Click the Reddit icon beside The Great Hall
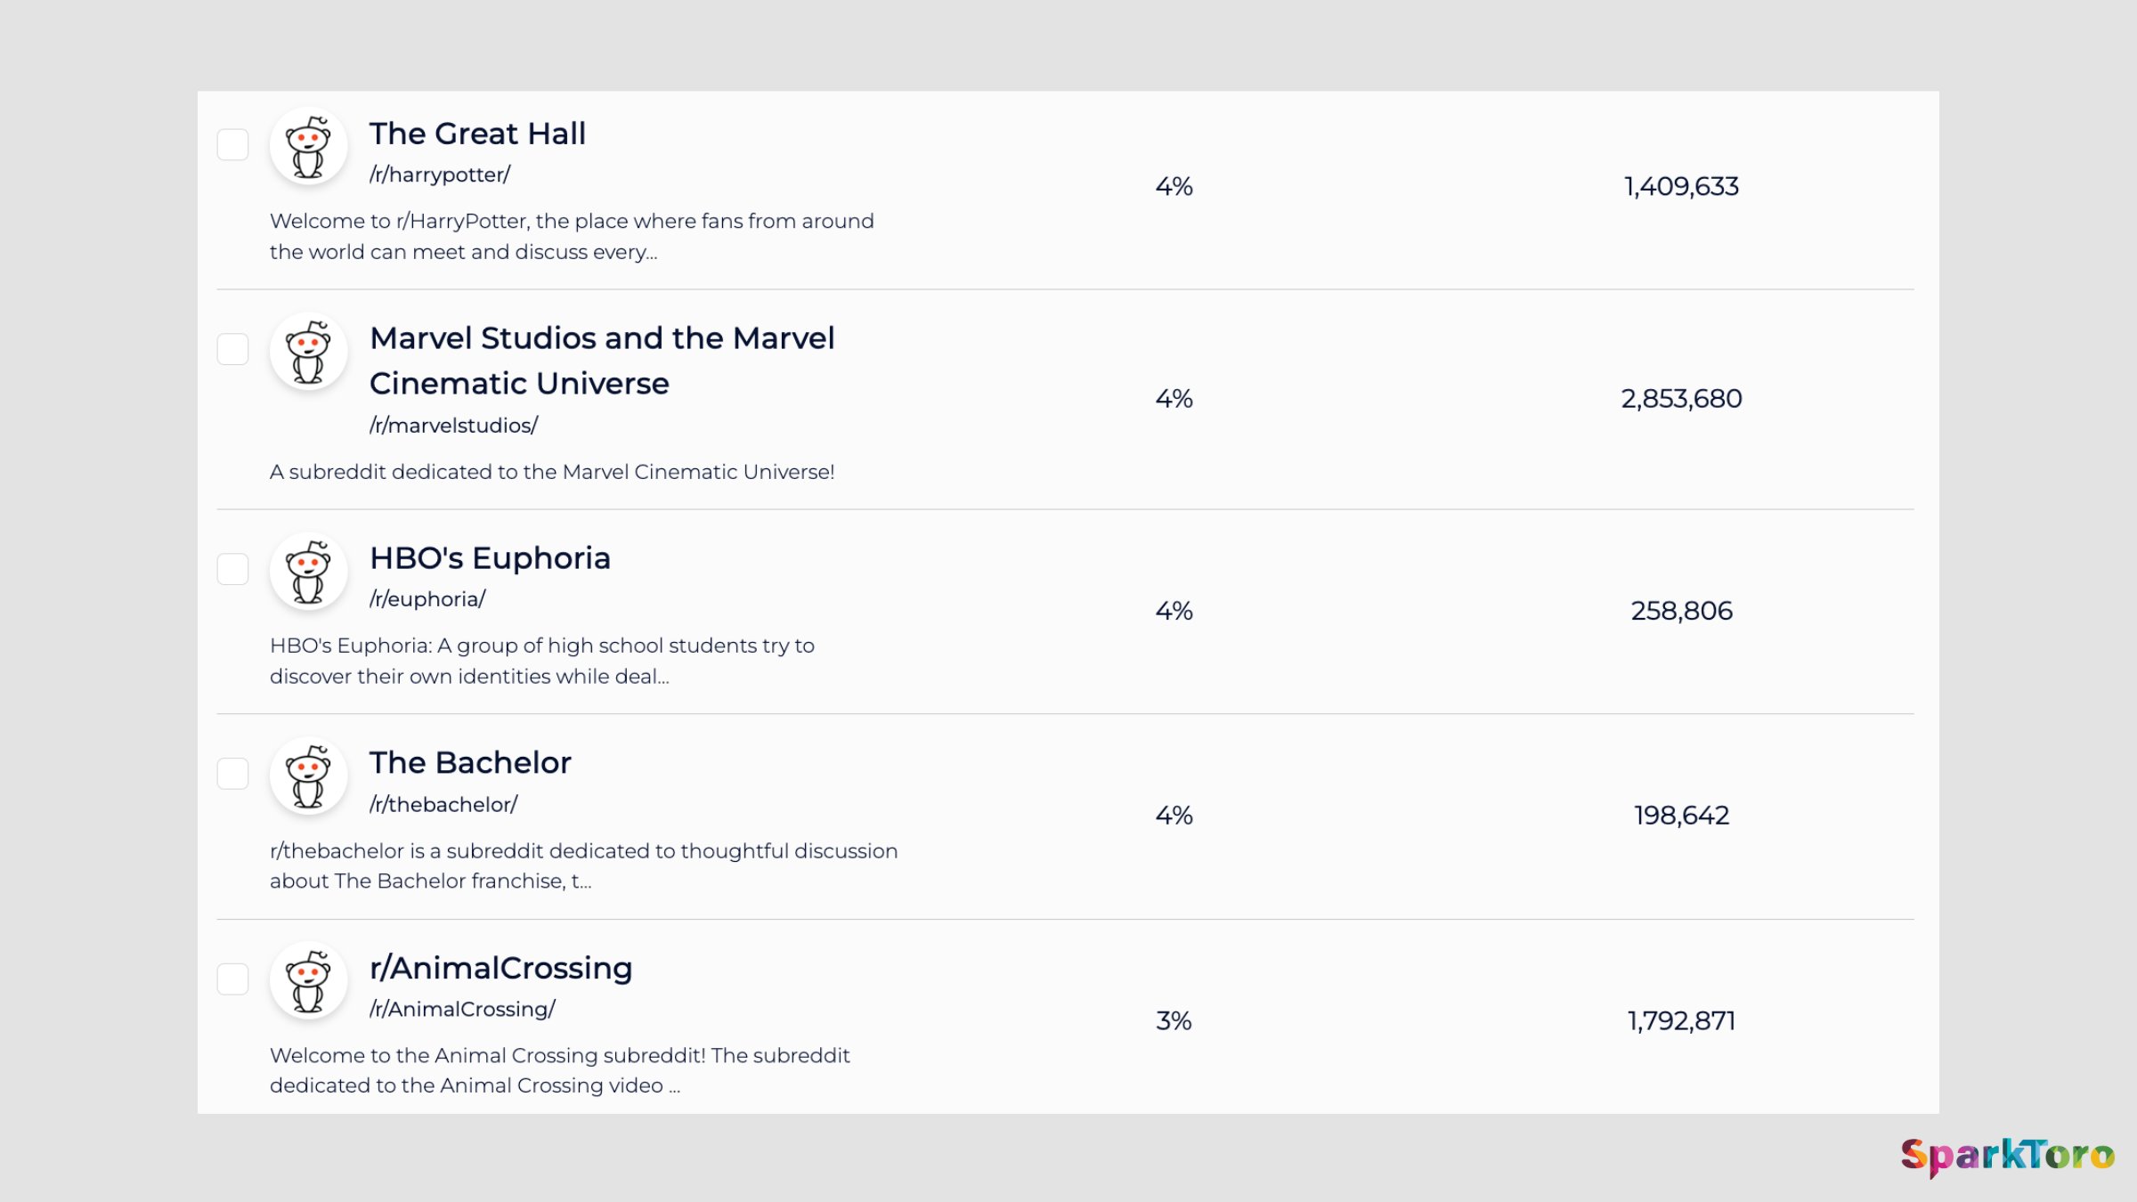 (308, 146)
